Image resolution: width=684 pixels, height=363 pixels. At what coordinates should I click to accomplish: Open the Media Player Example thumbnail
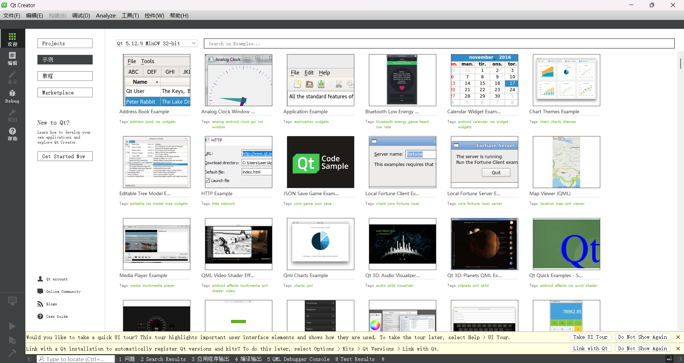point(156,244)
